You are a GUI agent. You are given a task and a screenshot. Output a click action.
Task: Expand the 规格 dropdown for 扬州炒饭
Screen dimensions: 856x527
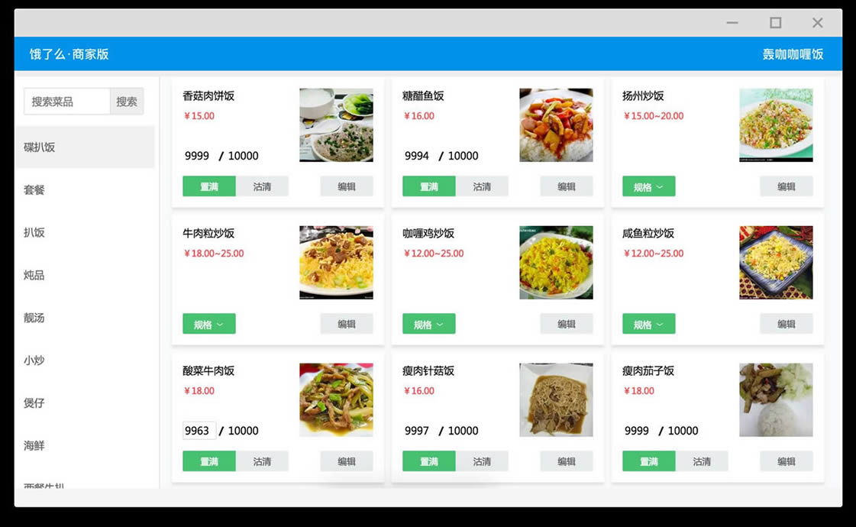pyautogui.click(x=648, y=186)
